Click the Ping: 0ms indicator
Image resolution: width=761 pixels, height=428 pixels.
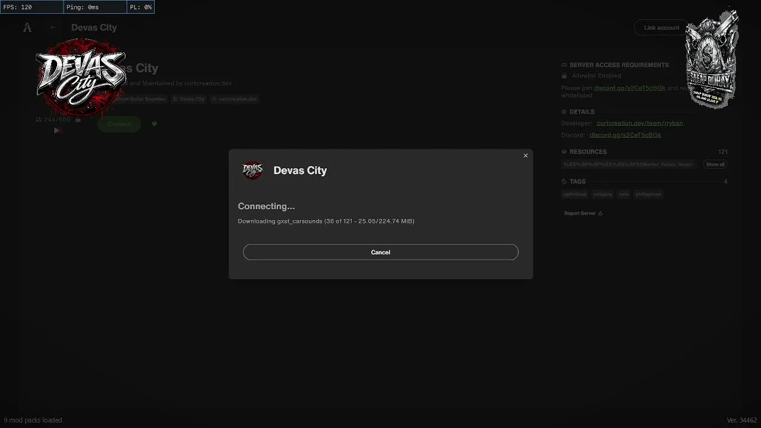[95, 7]
